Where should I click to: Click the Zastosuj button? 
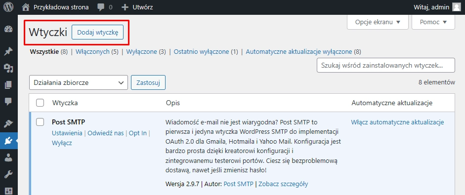[x=148, y=82]
